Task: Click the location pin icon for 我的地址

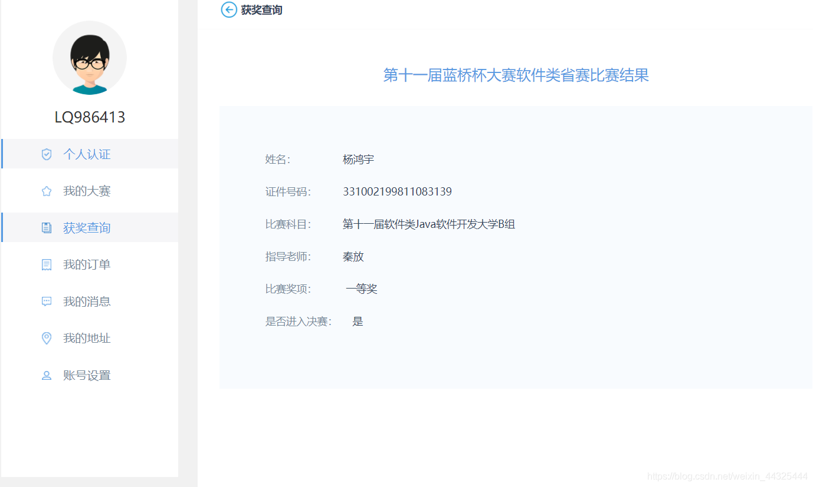Action: click(47, 338)
